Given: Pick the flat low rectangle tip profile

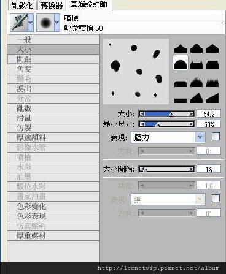Looking at the screenshot, I should pyautogui.click(x=181, y=100).
